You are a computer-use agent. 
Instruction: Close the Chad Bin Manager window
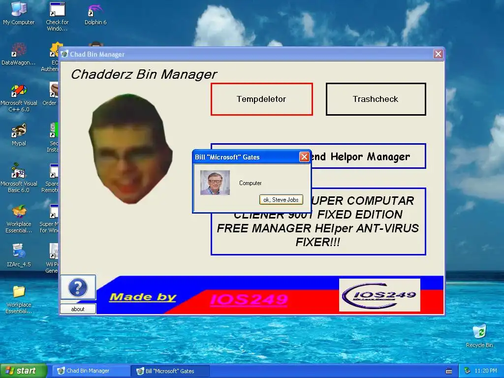point(438,54)
